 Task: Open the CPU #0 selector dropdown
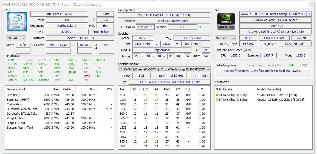(16, 38)
